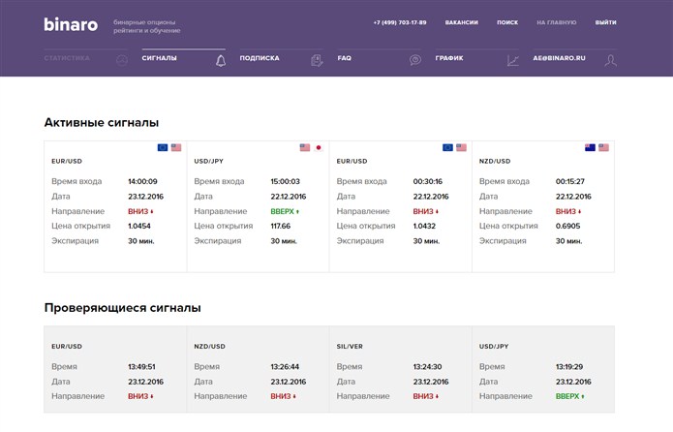Viewport: 673px width, 432px height.
Task: Click the SILVER checking signal title
Action: (x=350, y=347)
